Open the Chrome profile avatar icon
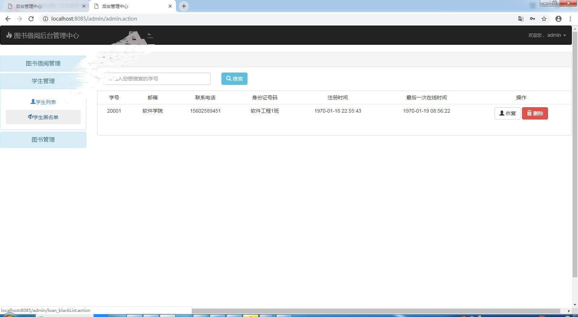The height and width of the screenshot is (317, 578). tap(558, 19)
